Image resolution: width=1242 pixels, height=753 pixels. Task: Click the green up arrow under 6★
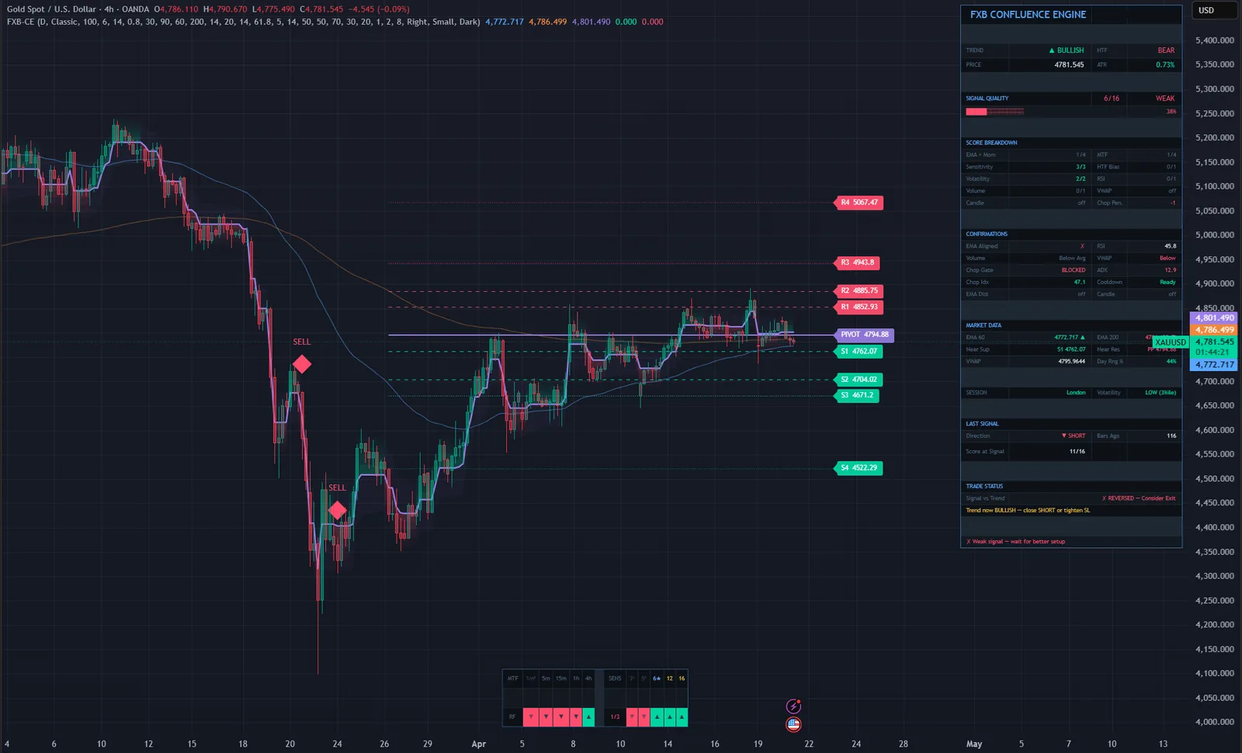[x=657, y=717]
